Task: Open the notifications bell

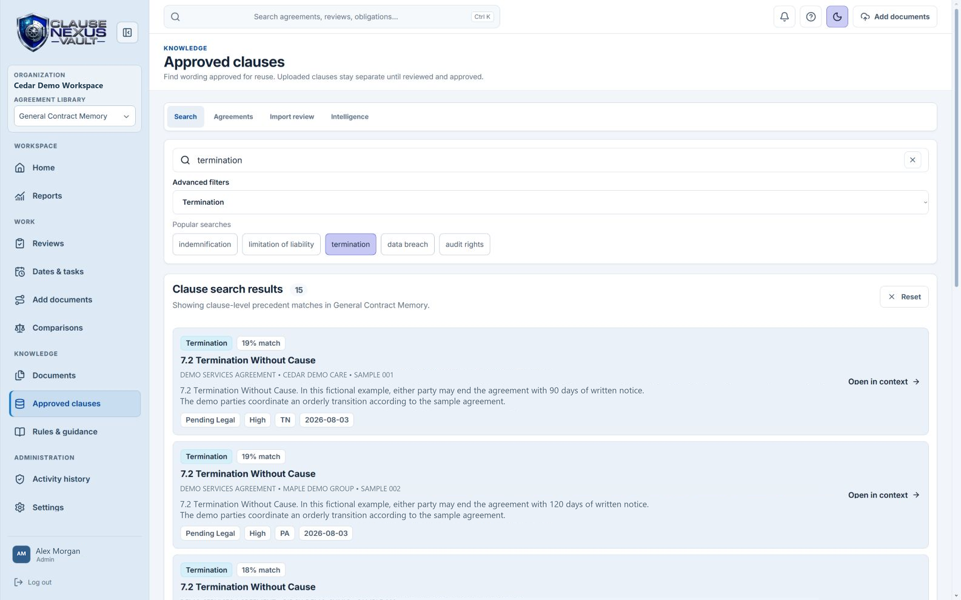Action: pos(784,17)
